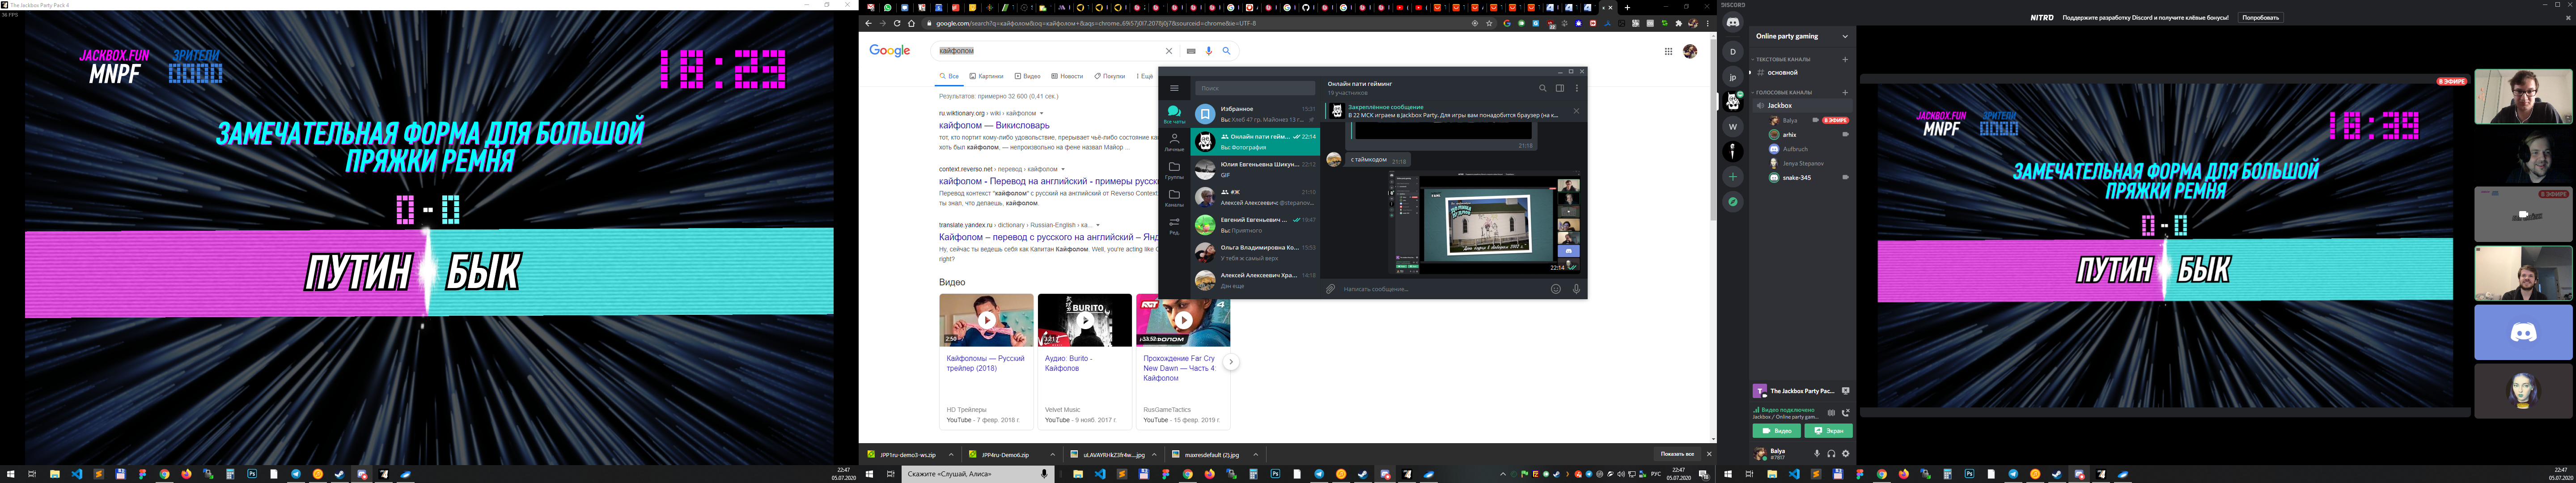Toggle Telegram side info panel
The width and height of the screenshot is (2576, 483).
click(x=1559, y=88)
